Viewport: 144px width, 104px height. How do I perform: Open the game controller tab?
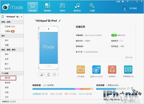[62, 7]
